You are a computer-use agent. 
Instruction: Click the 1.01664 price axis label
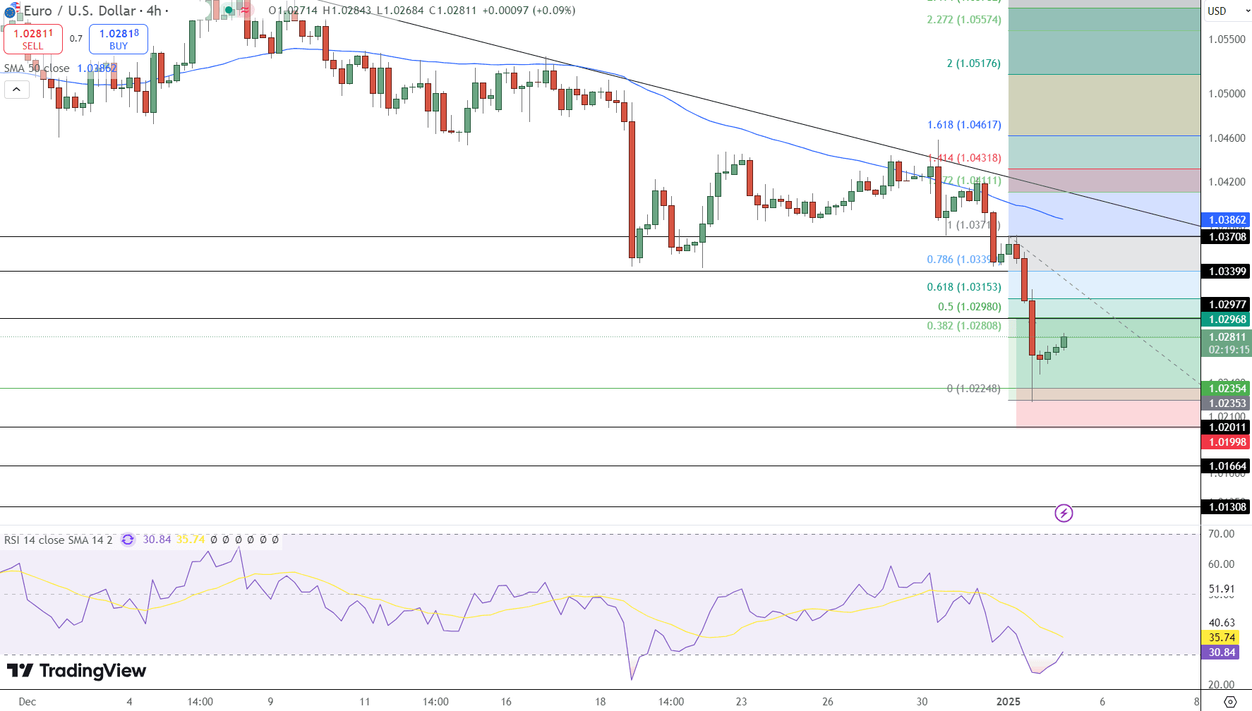pyautogui.click(x=1227, y=466)
